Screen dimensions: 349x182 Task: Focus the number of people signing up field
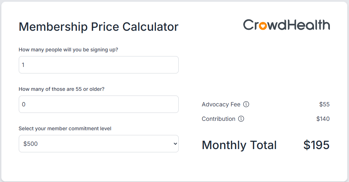point(99,65)
